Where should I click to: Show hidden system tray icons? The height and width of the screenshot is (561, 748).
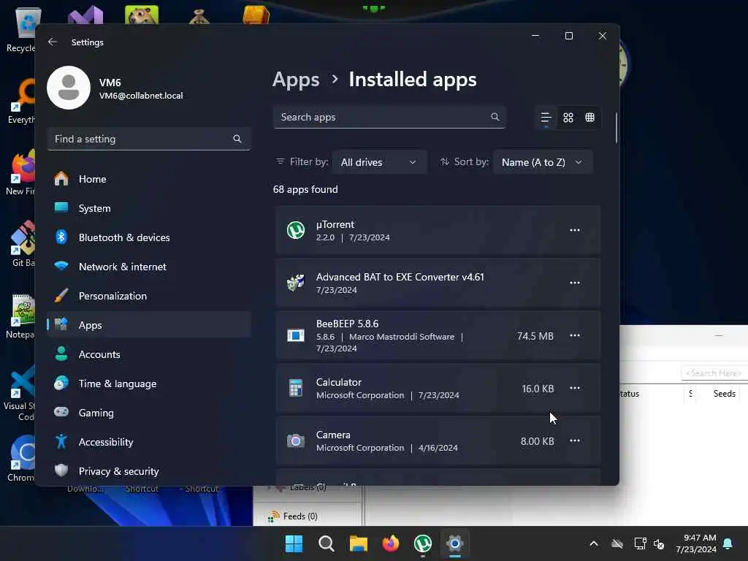[x=594, y=543]
